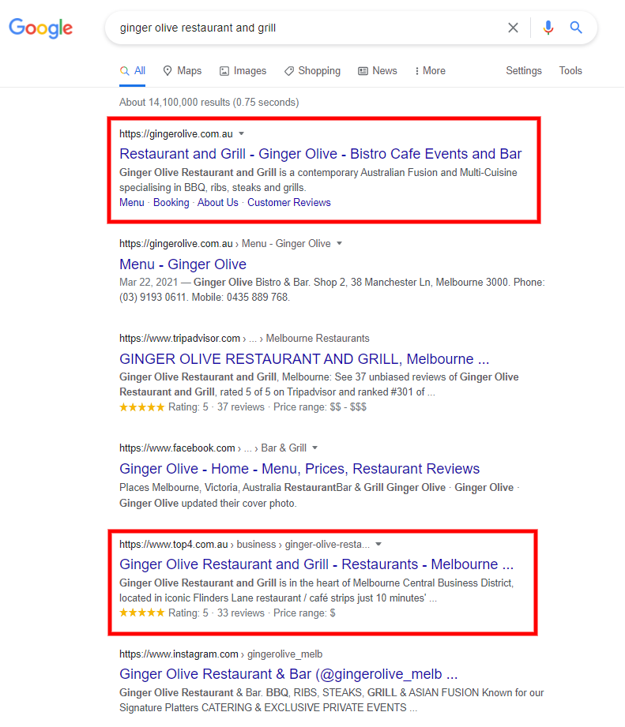Screen dimensions: 625x727
Task: Expand the More search options menu
Action: coord(430,71)
